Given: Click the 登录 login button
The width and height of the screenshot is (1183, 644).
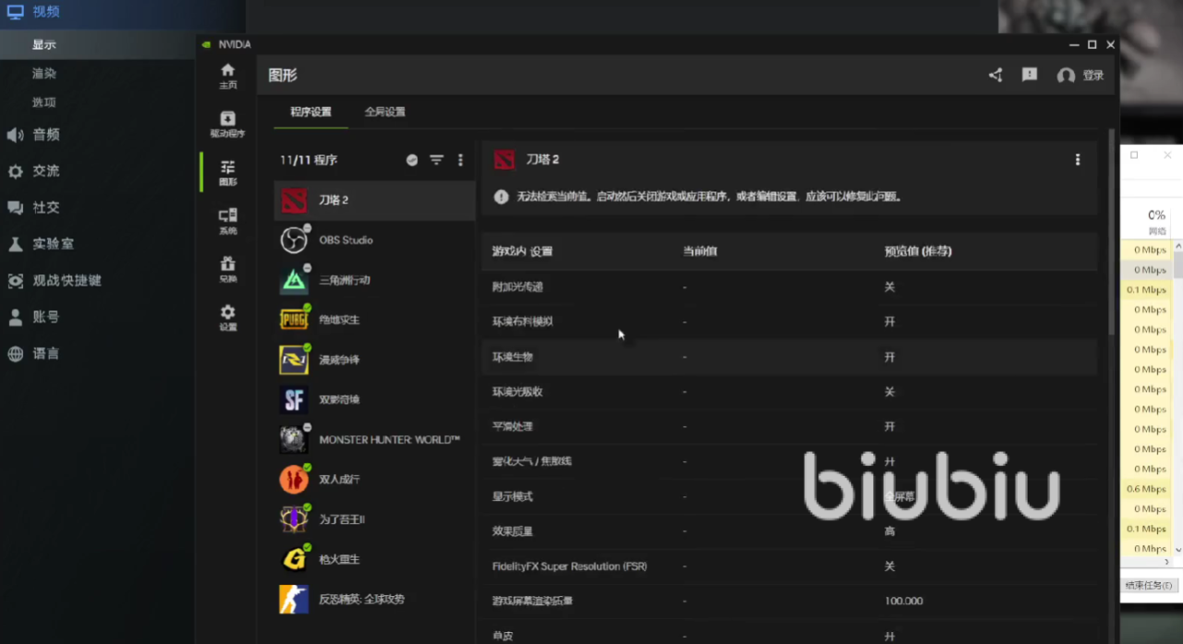Looking at the screenshot, I should tap(1081, 76).
